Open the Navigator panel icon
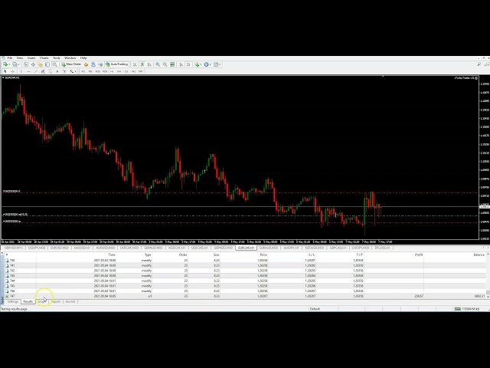490x368 pixels. [41, 64]
